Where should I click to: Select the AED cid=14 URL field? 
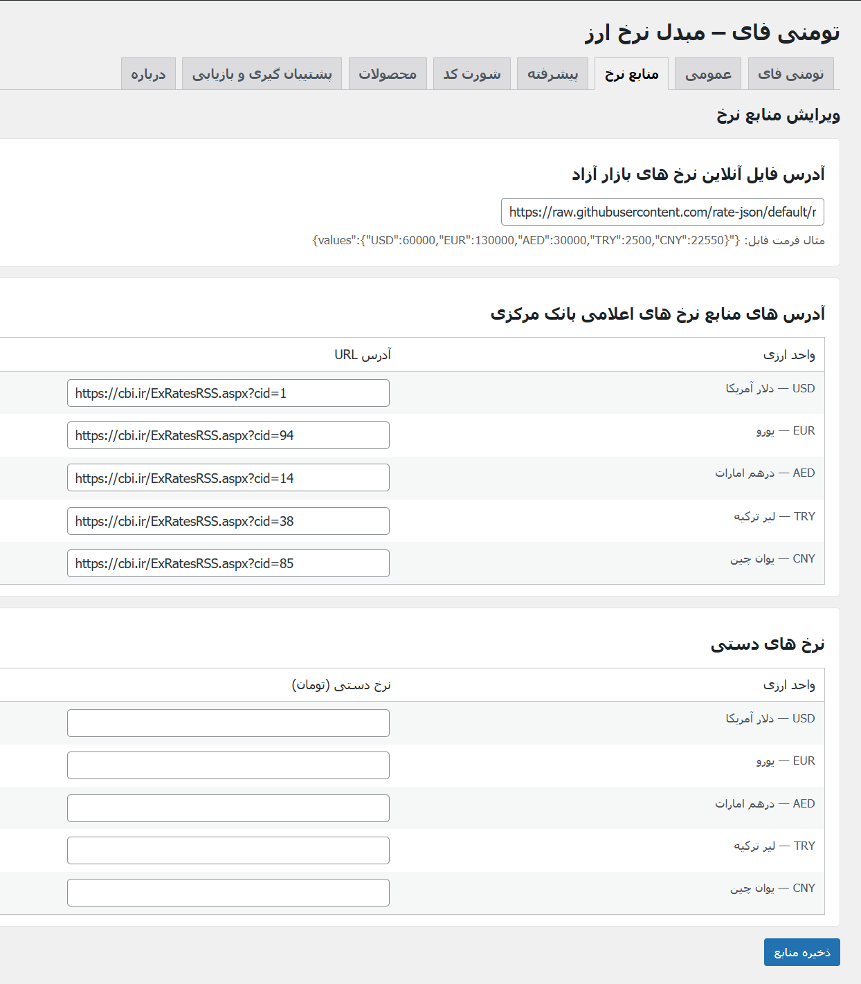228,477
